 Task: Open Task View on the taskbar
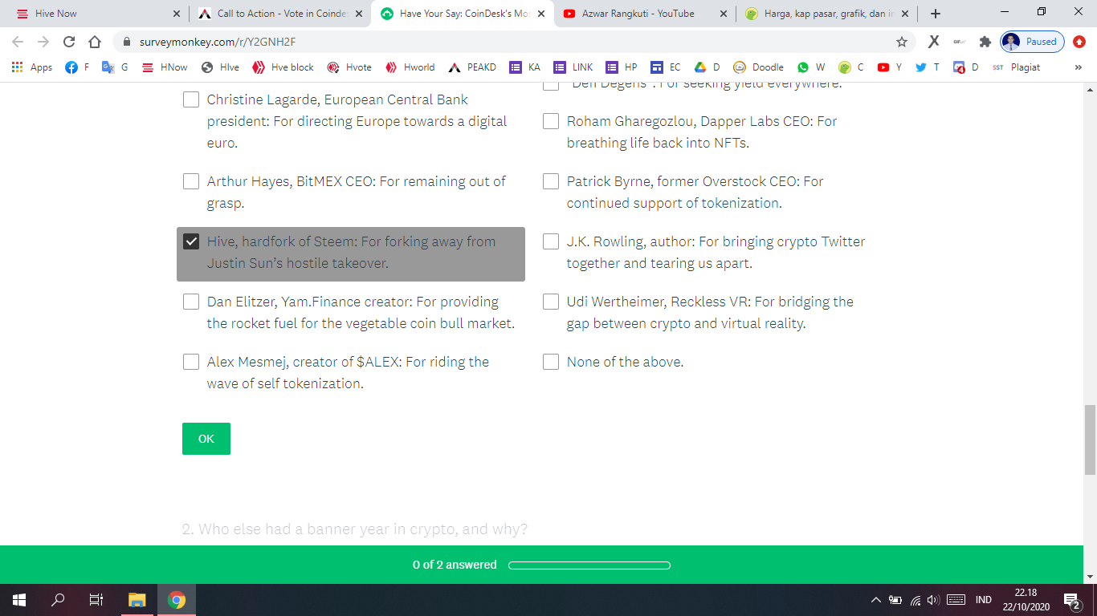pos(96,600)
